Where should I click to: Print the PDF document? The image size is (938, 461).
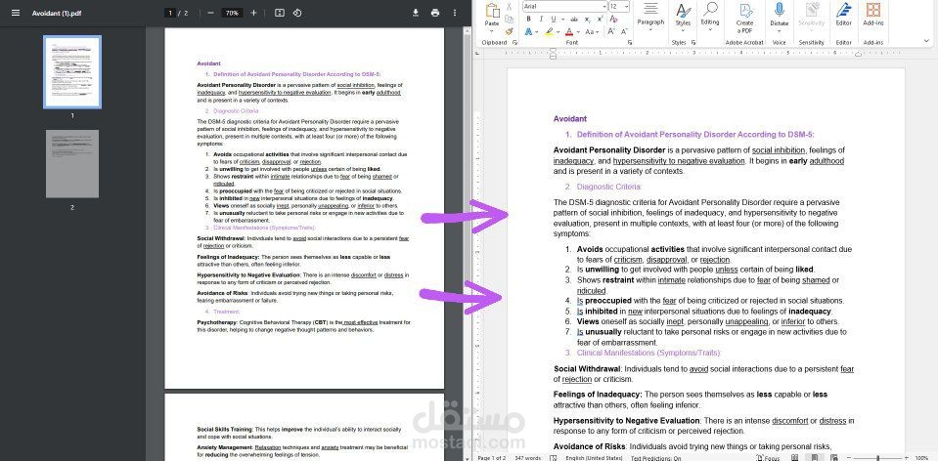pyautogui.click(x=435, y=13)
